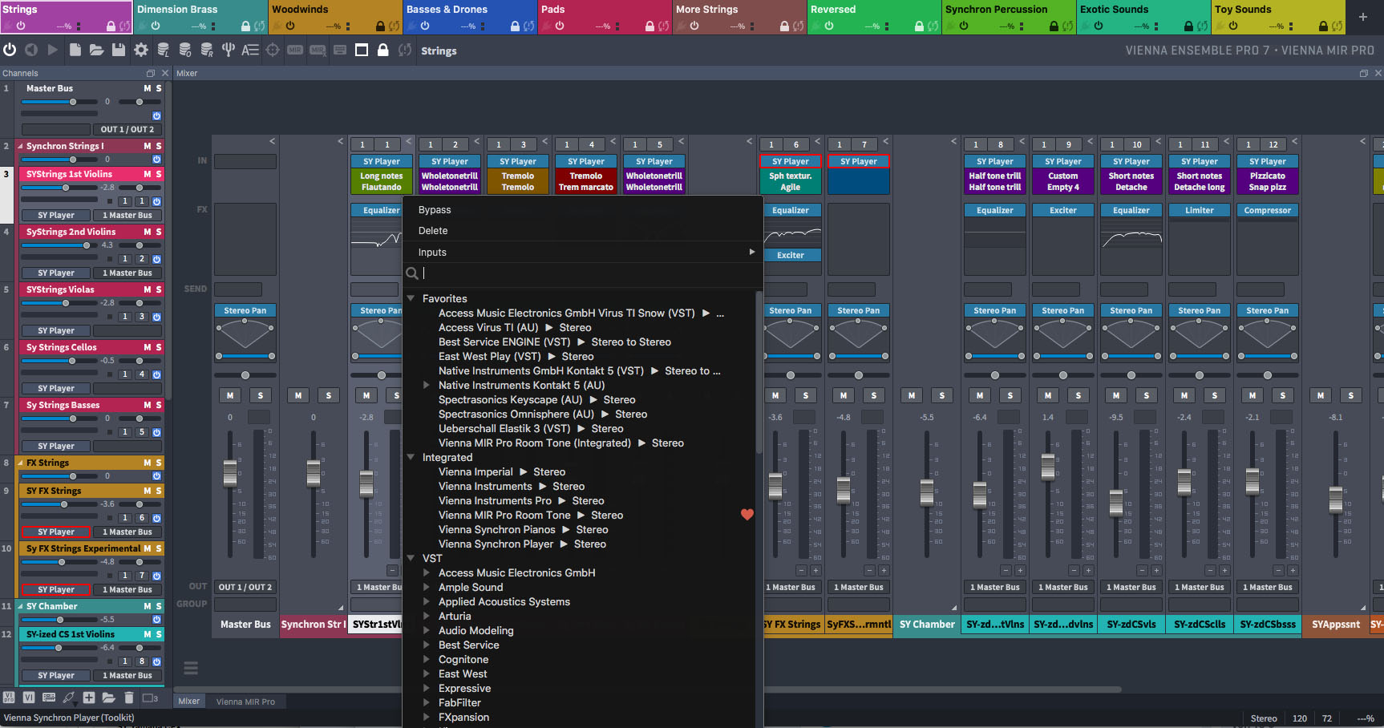
Task: Click the crosshair target icon in the toolbar
Action: (273, 50)
